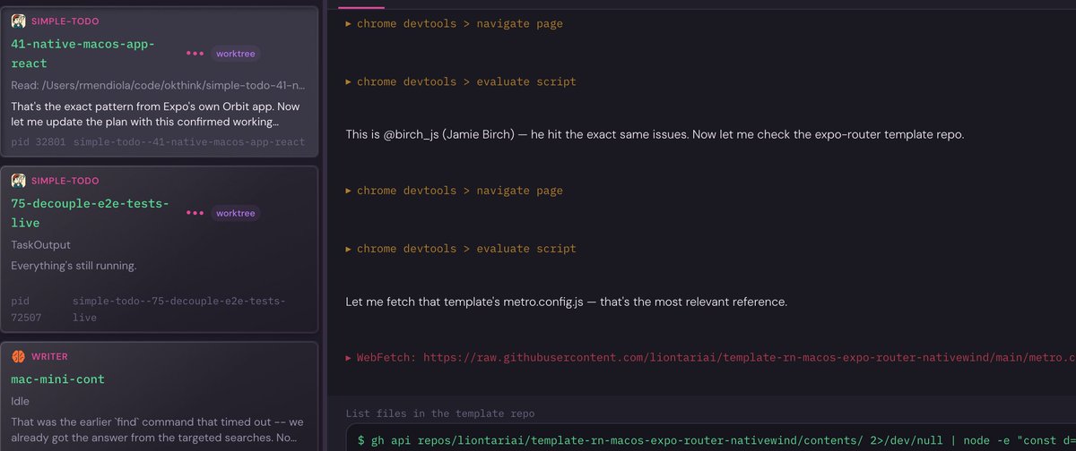The height and width of the screenshot is (451, 1076).
Task: Click 'SIMPLE-TODO' label on 41-native-macos-app-react card
Action: pyautogui.click(x=65, y=21)
